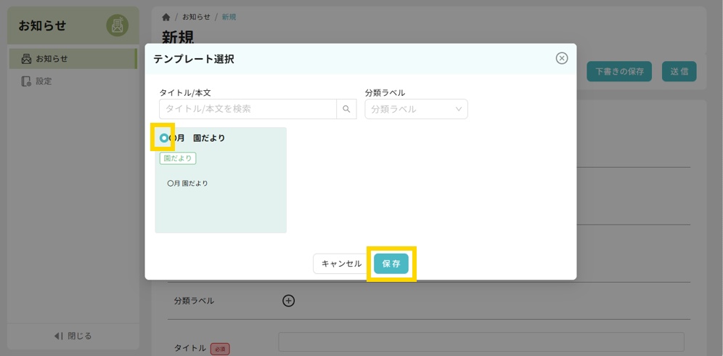The height and width of the screenshot is (356, 723).
Task: Close the テンプレート選択 dialog with the X icon
Action: [561, 59]
